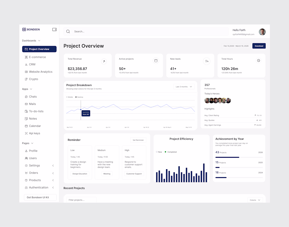The height and width of the screenshot is (227, 289).
Task: Collapse the Pages section
Action: pos(32,143)
